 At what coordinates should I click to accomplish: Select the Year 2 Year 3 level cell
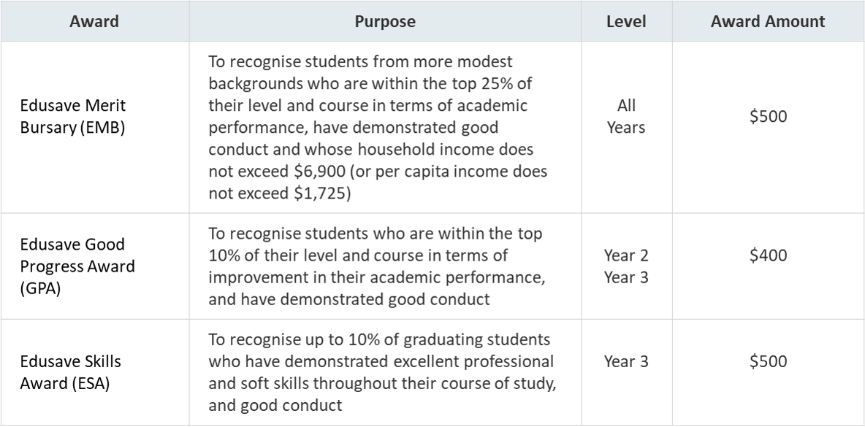pyautogui.click(x=626, y=266)
